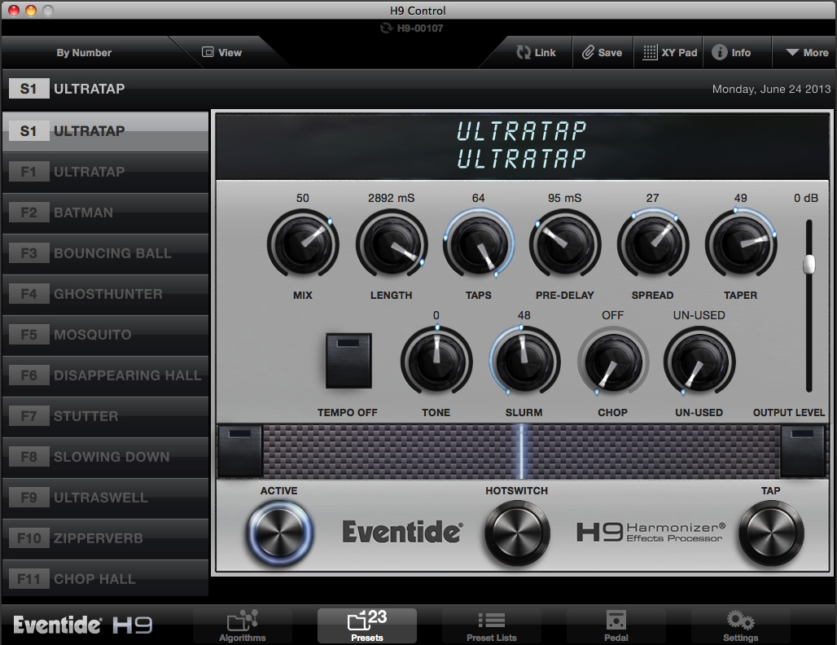Viewport: 837px width, 645px height.
Task: Select preset F1 ULTRATAP
Action: 105,172
